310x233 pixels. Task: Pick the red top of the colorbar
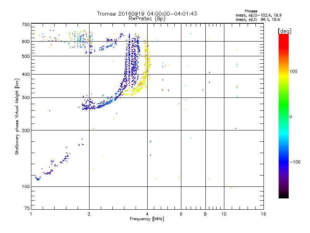(x=283, y=37)
